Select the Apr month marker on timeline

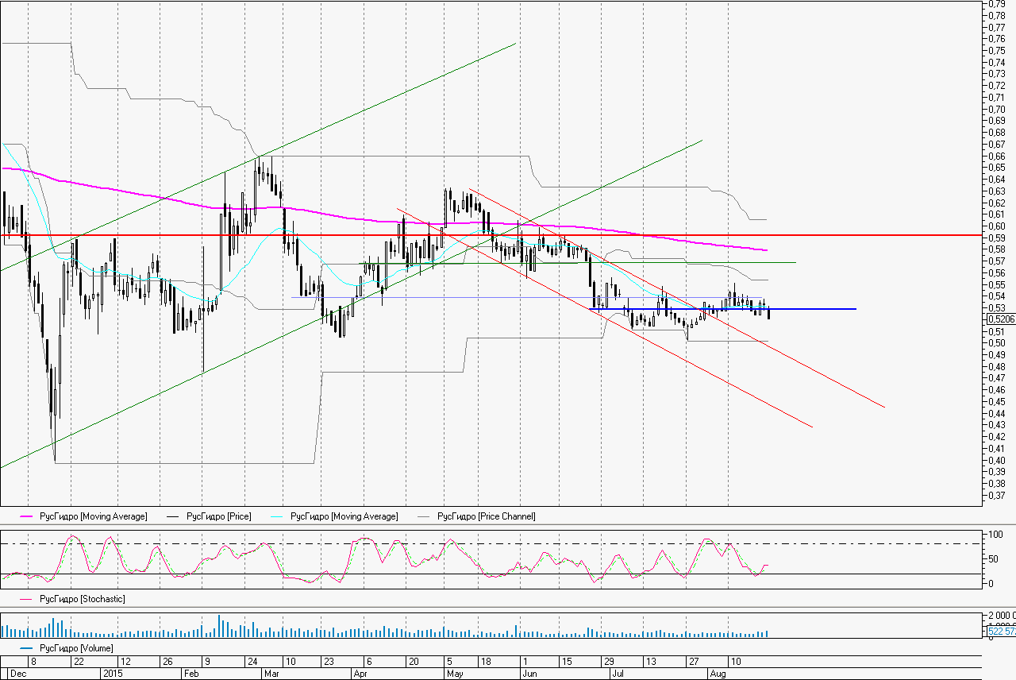pyautogui.click(x=360, y=673)
